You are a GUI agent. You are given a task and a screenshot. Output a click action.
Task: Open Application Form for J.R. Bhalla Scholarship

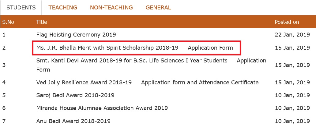(x=210, y=48)
